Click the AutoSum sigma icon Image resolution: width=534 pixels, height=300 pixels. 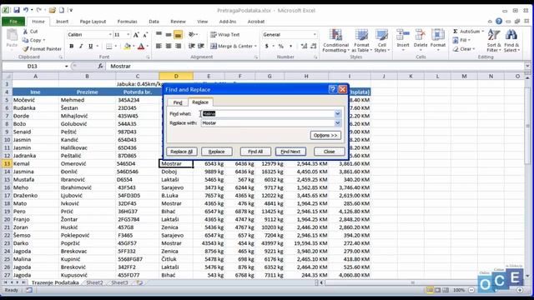[x=456, y=32]
